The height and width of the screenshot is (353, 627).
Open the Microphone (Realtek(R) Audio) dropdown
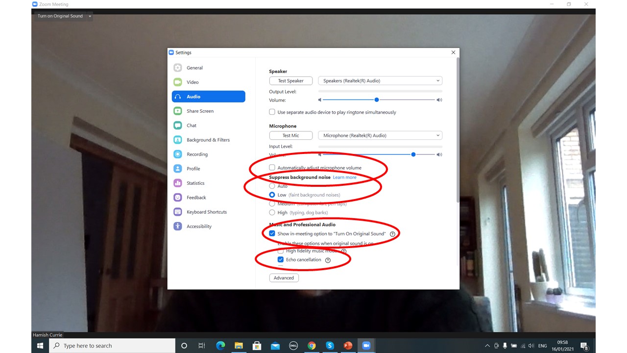(380, 135)
